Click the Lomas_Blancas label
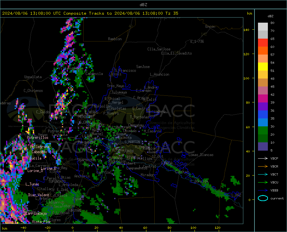 pos(201,155)
